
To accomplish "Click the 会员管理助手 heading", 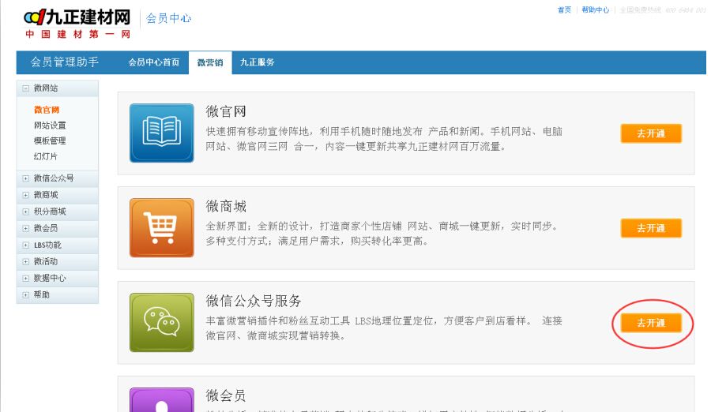I will point(65,62).
